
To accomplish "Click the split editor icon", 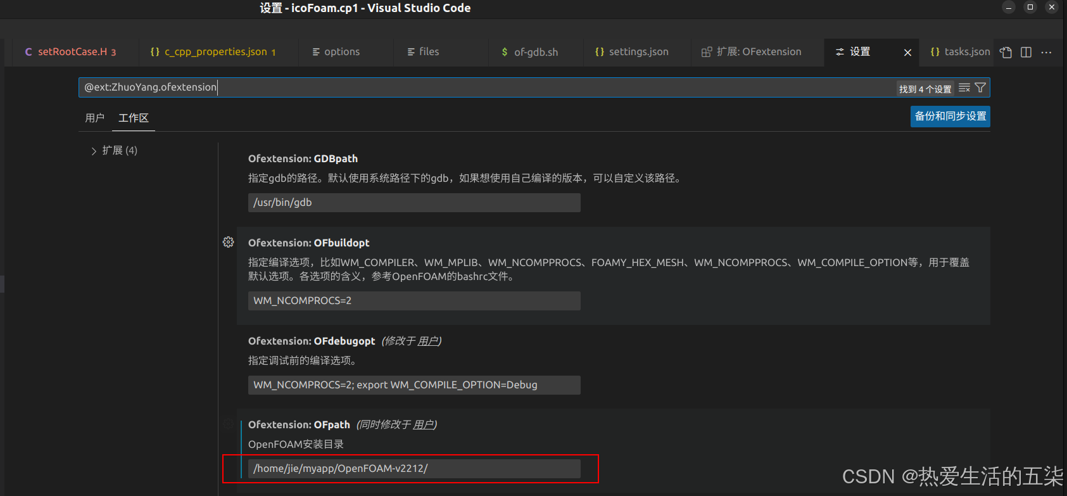I will point(1026,53).
